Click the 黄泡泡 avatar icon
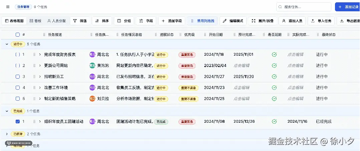 (92, 66)
